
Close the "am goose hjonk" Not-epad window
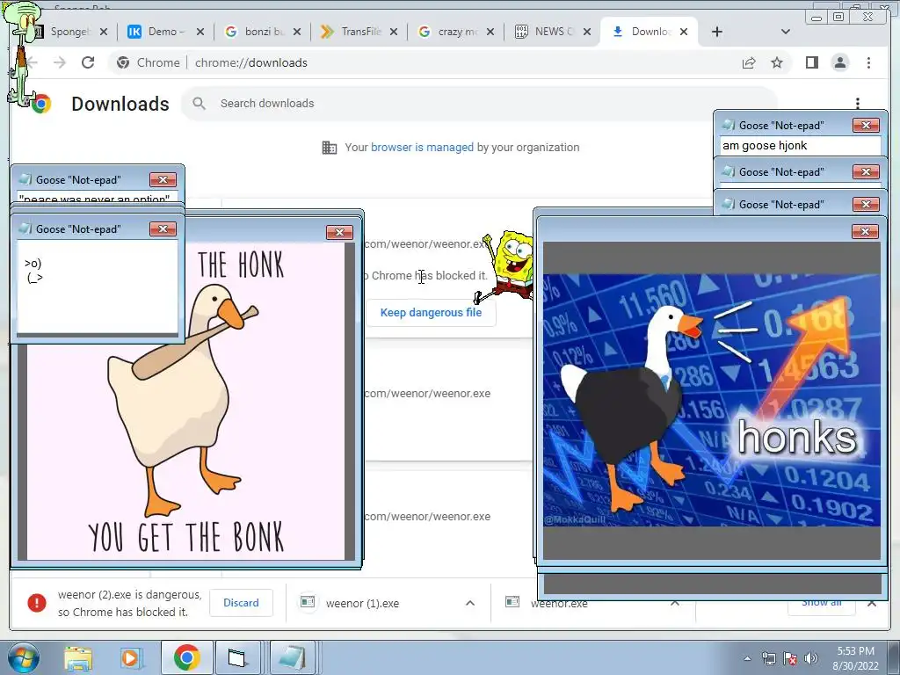(866, 125)
